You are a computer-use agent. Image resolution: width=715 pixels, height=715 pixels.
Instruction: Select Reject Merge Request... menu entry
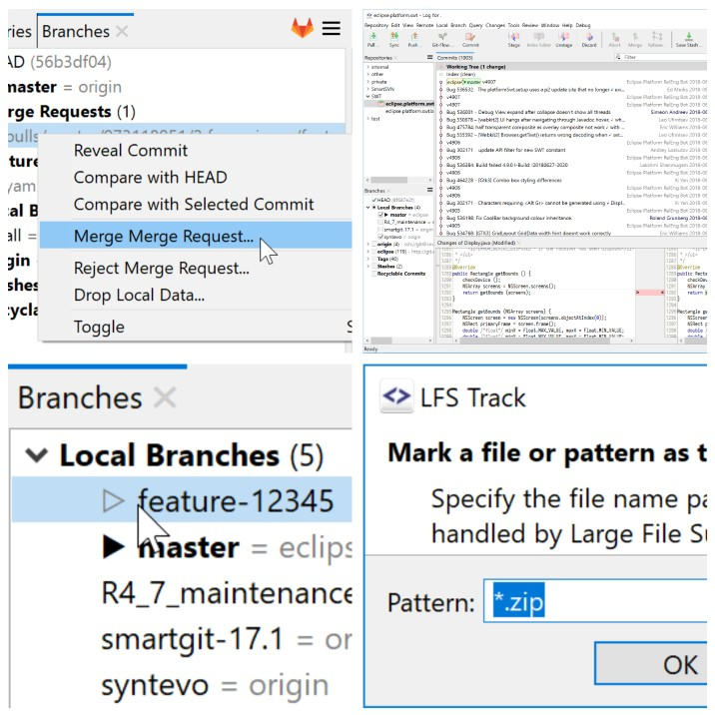coord(162,268)
